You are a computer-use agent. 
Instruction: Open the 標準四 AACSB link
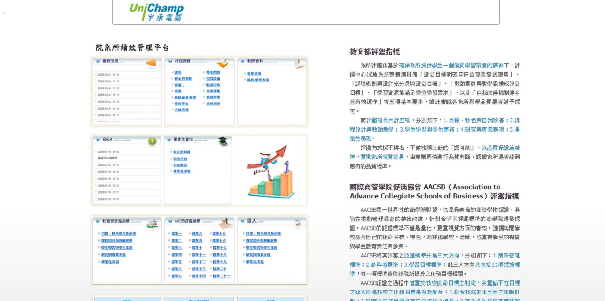176,255
